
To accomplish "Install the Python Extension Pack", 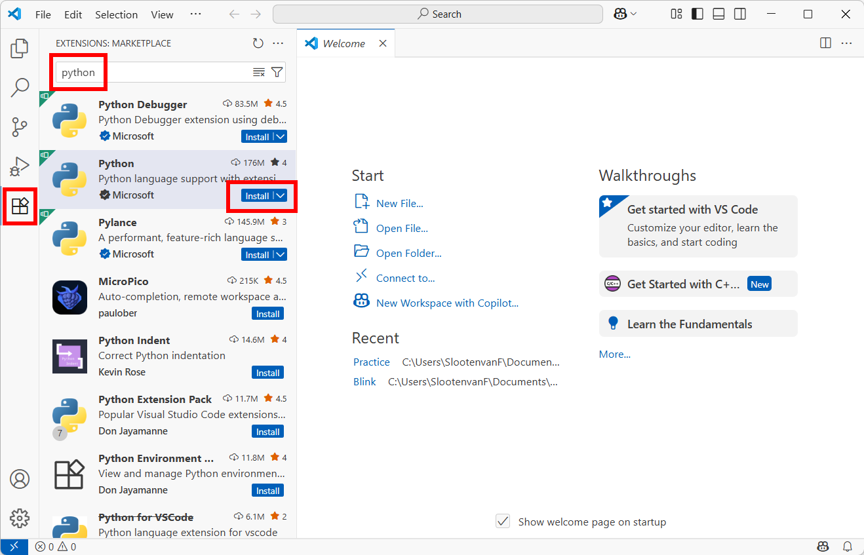I will [x=268, y=431].
